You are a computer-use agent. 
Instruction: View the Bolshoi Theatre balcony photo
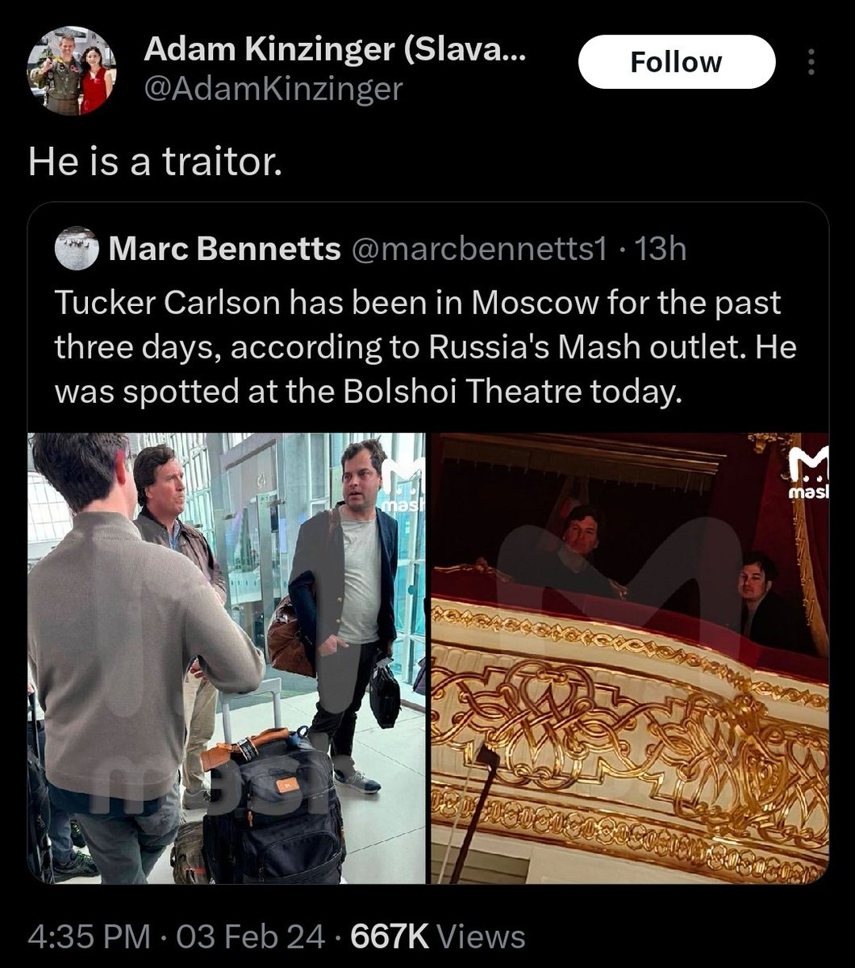[629, 658]
